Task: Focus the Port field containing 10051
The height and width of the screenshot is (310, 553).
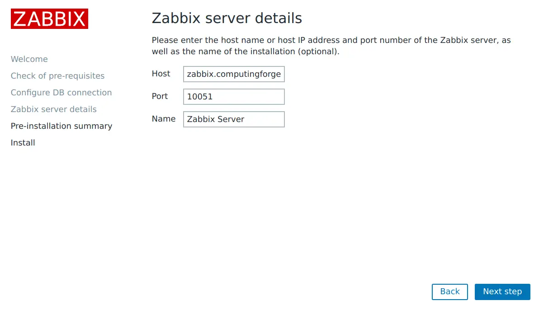Action: (234, 97)
